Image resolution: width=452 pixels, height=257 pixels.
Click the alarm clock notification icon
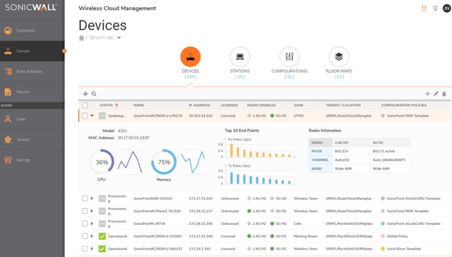(x=424, y=9)
